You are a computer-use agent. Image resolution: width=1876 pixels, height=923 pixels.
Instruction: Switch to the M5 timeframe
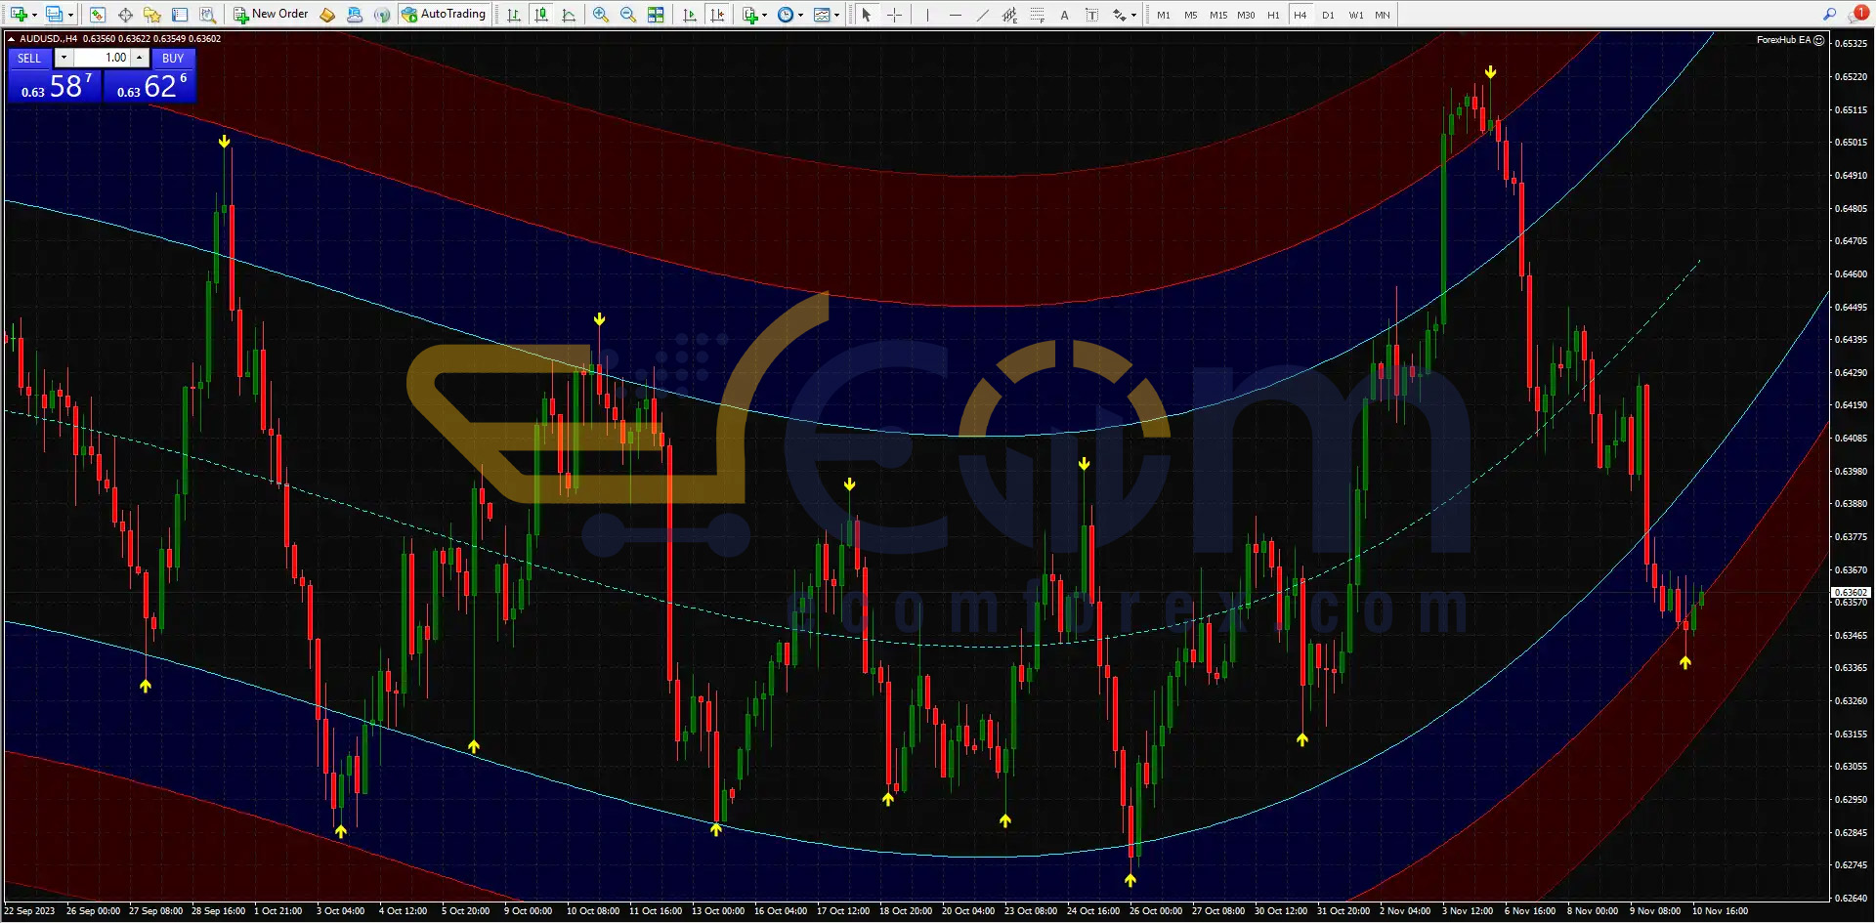pos(1190,15)
